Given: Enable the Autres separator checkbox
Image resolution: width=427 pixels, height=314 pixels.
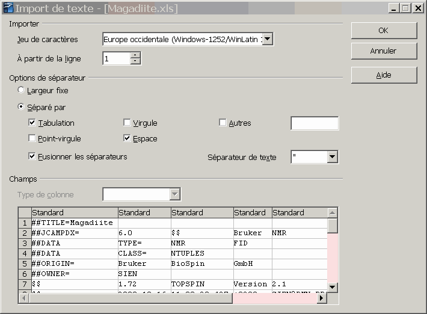Looking at the screenshot, I should (x=223, y=123).
